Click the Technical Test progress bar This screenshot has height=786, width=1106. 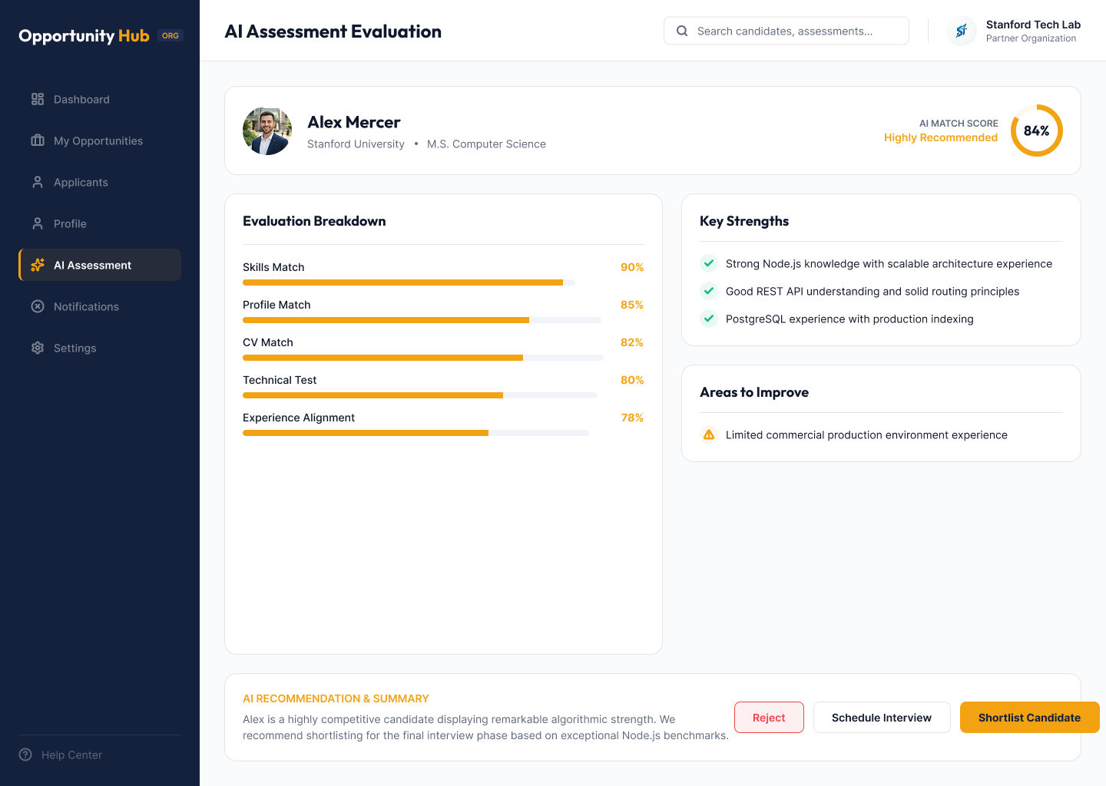click(x=420, y=395)
